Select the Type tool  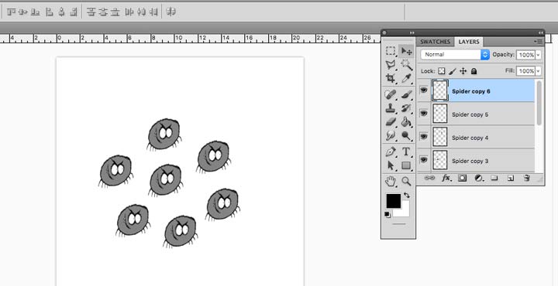[406, 152]
